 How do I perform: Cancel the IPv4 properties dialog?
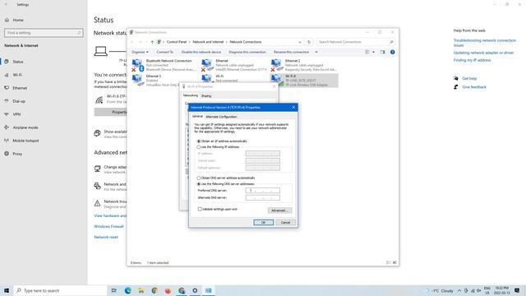coord(285,223)
